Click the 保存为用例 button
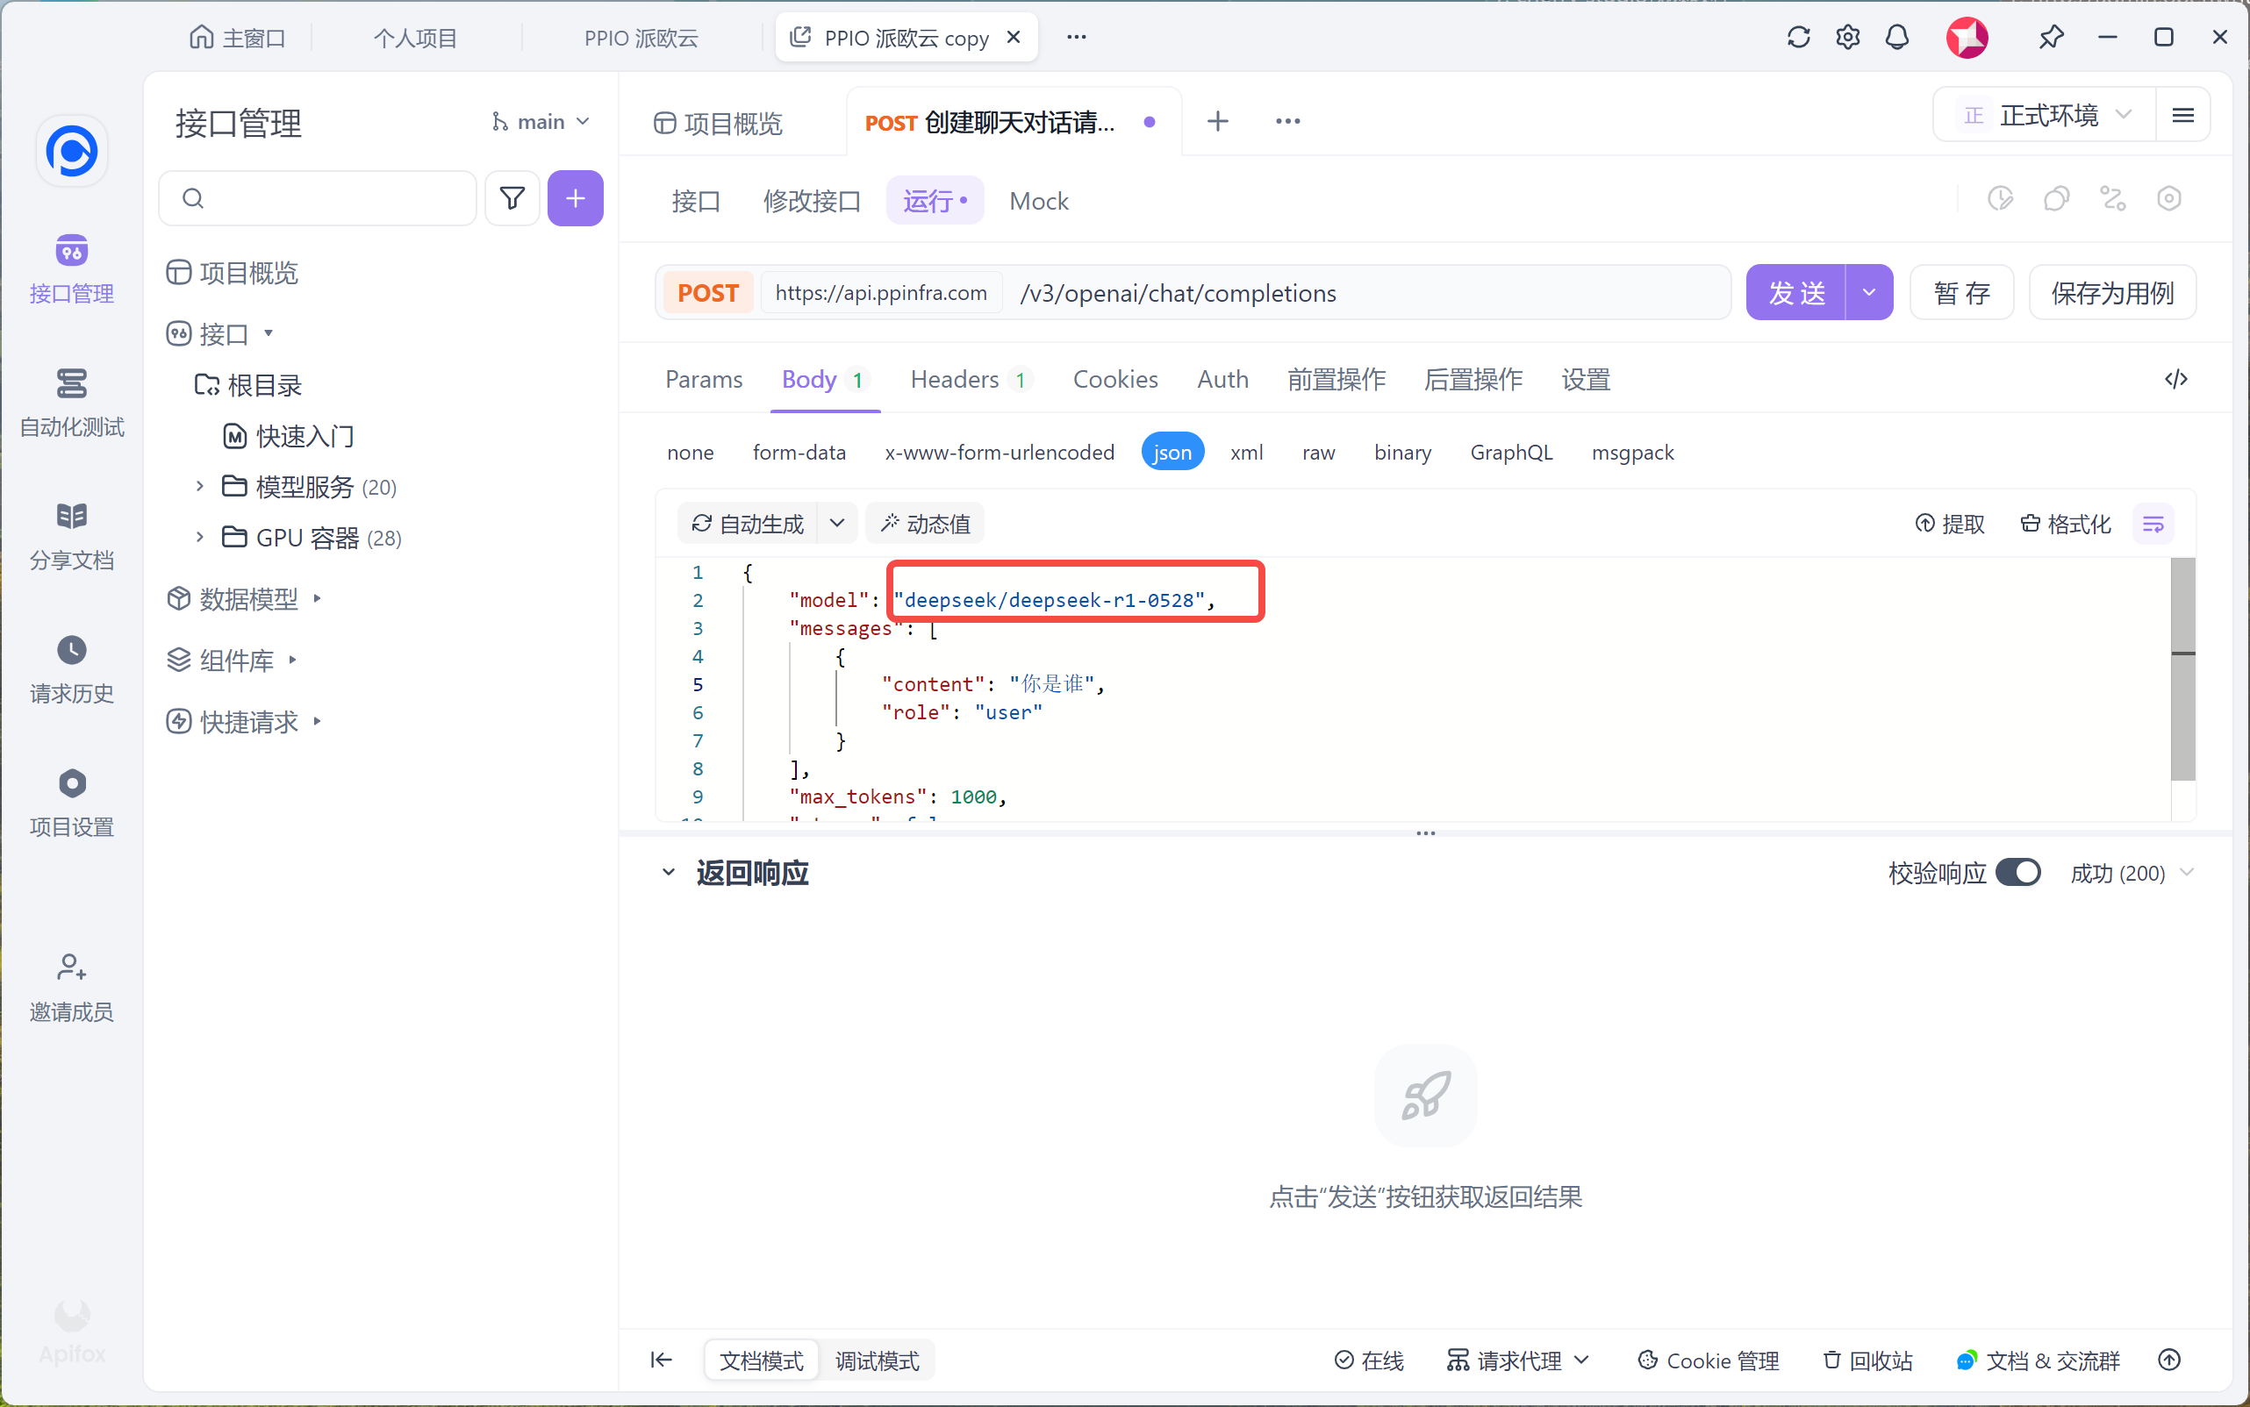 (x=2111, y=292)
